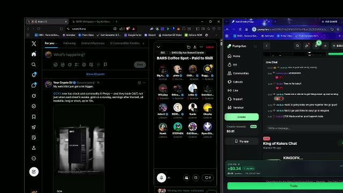Open X Home from the sidebar house icon

click(x=34, y=54)
